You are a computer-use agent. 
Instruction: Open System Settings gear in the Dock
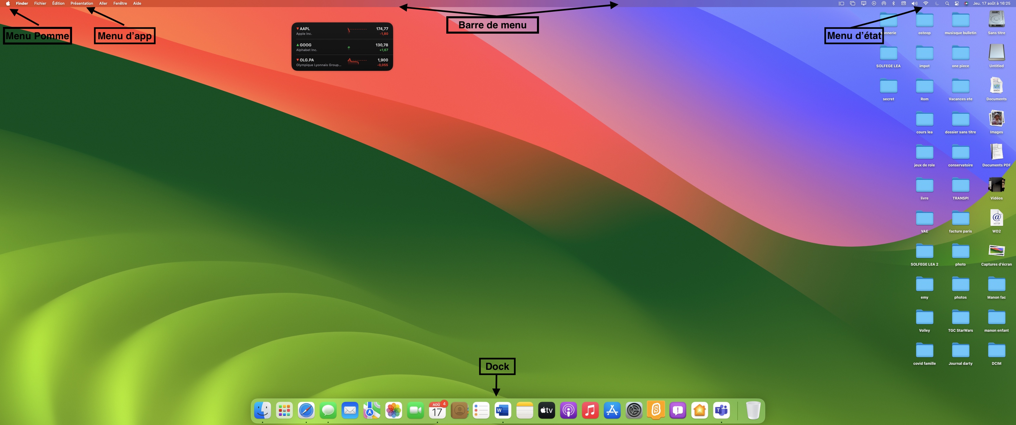pyautogui.click(x=634, y=411)
